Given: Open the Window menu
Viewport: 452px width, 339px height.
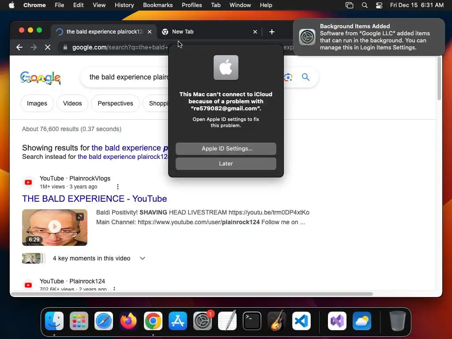Looking at the screenshot, I should (240, 5).
